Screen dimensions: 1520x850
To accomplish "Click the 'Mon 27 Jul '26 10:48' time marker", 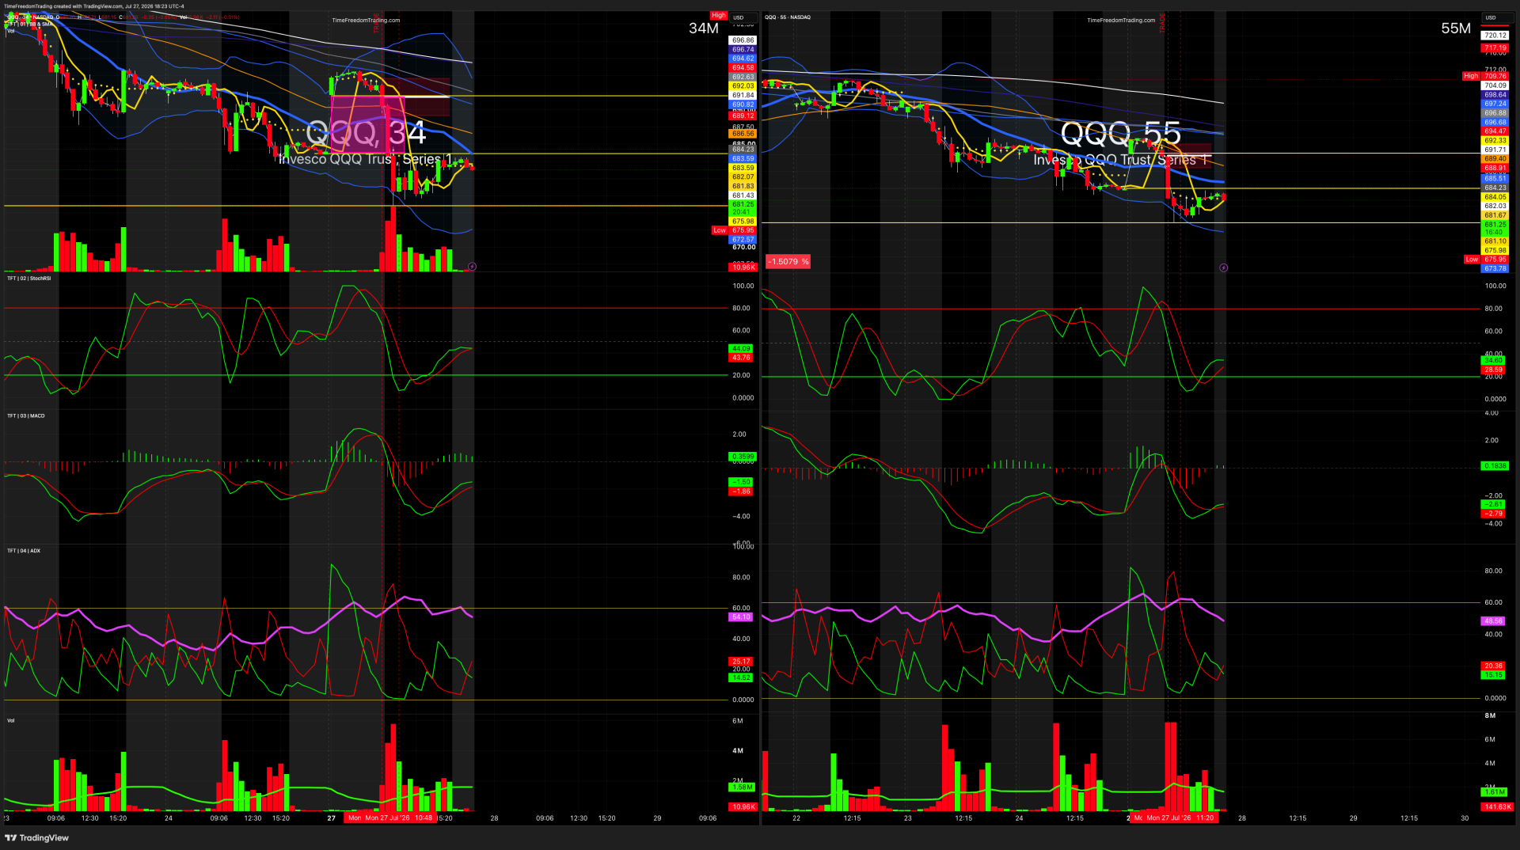I will (x=398, y=818).
